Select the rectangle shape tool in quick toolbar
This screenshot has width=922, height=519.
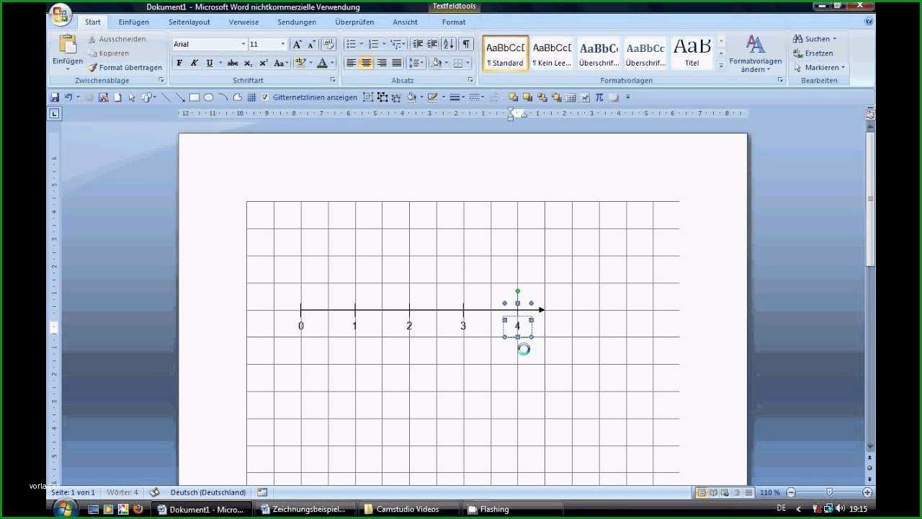194,97
